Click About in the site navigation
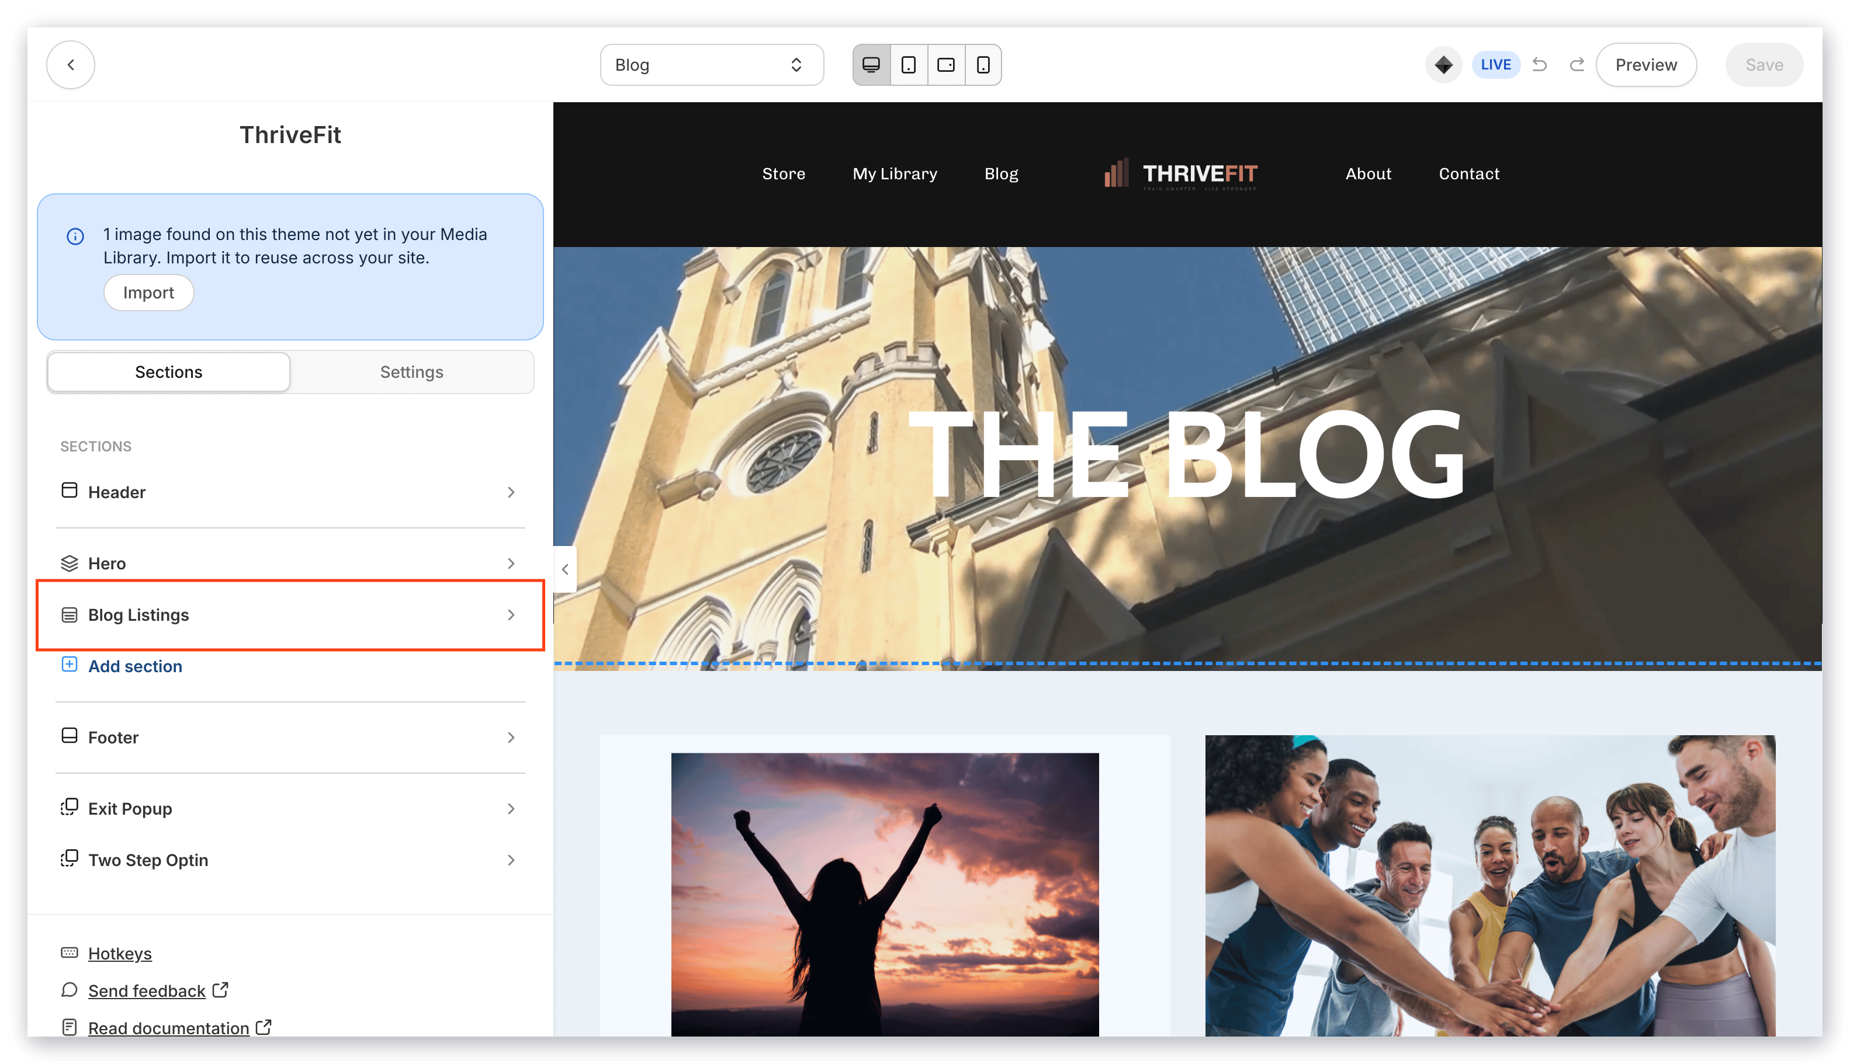Screen dimensions: 1850x1064 tap(1368, 173)
